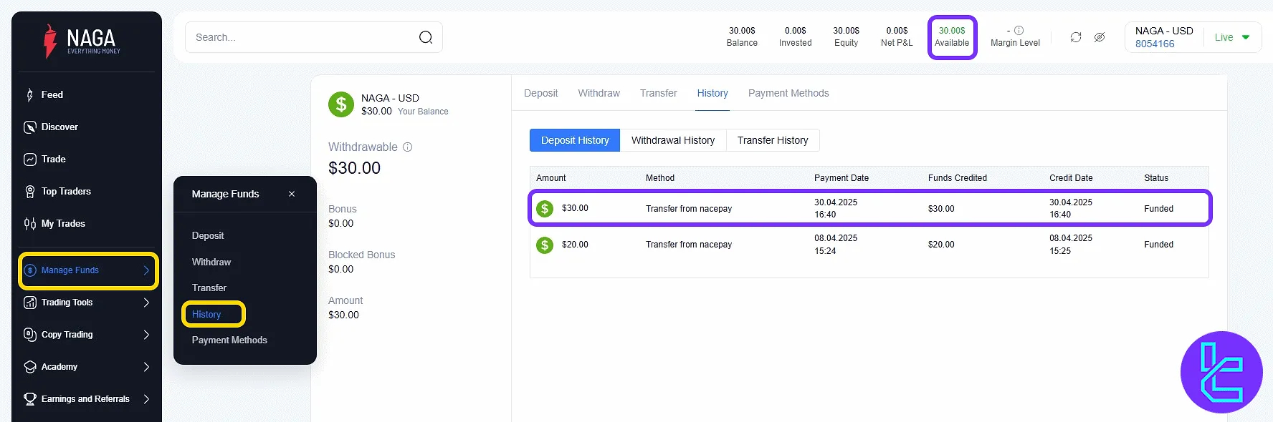Screen dimensions: 1273x422
Task: Expand Academy chevron
Action: pyautogui.click(x=146, y=367)
